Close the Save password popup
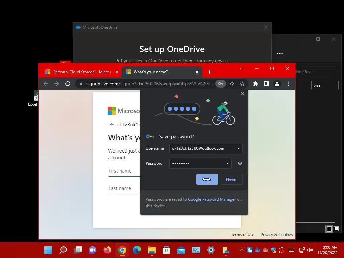 [x=243, y=94]
